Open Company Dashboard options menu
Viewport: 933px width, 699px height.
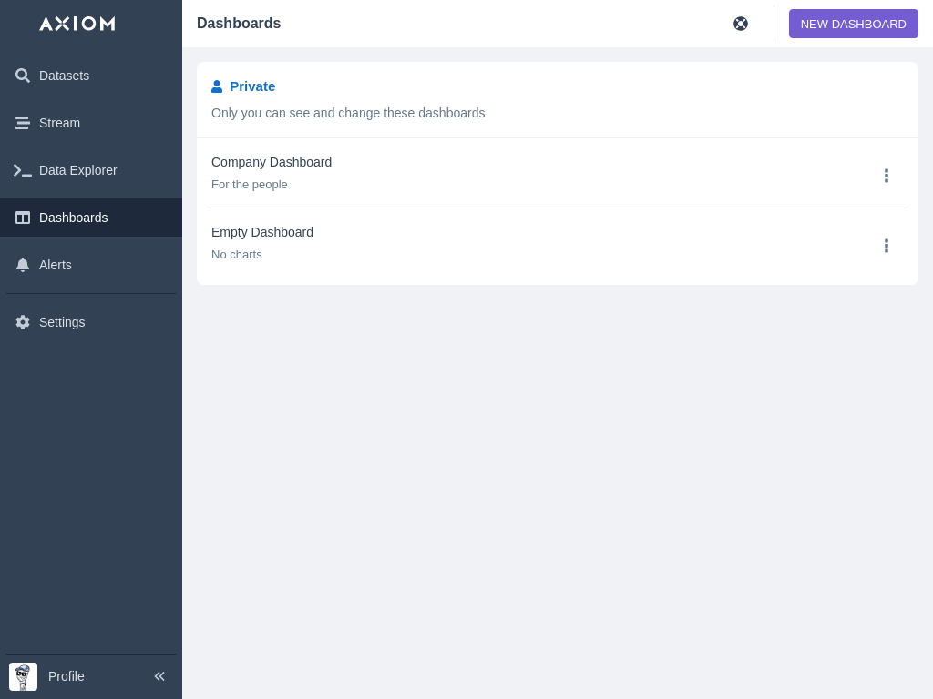pyautogui.click(x=886, y=176)
